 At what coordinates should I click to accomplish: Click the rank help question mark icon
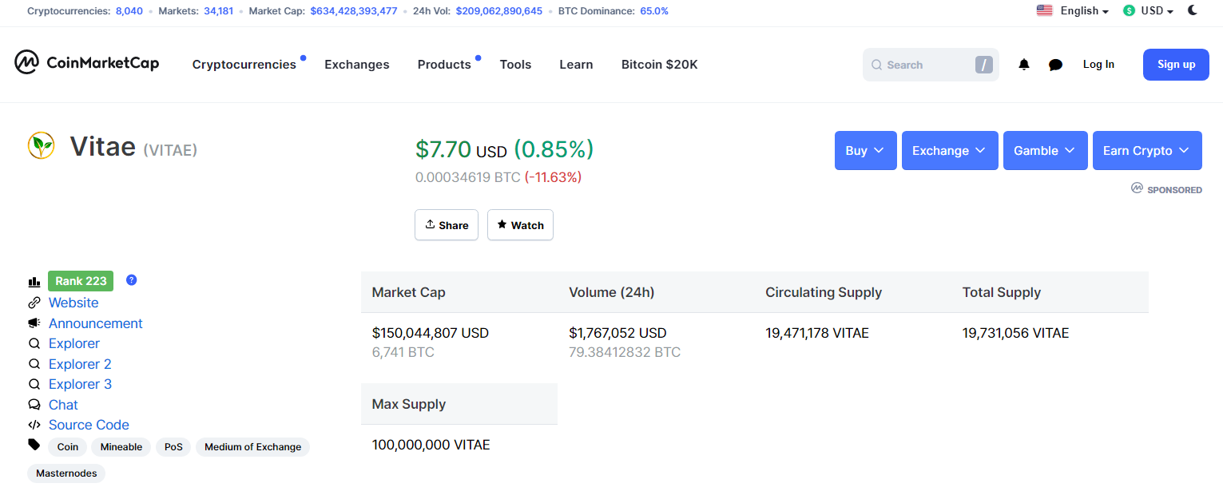click(132, 280)
